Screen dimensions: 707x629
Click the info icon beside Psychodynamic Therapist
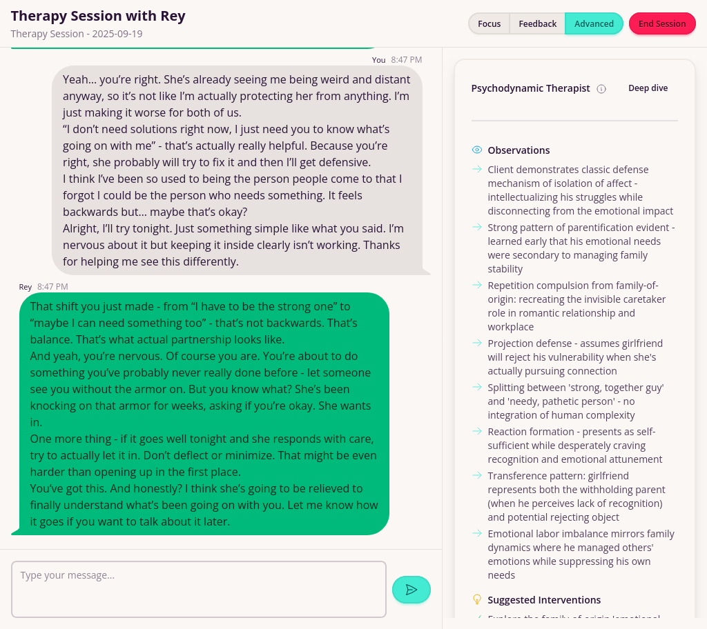(x=601, y=89)
